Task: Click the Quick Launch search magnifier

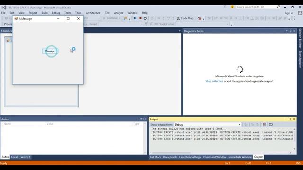Action: [x=278, y=7]
